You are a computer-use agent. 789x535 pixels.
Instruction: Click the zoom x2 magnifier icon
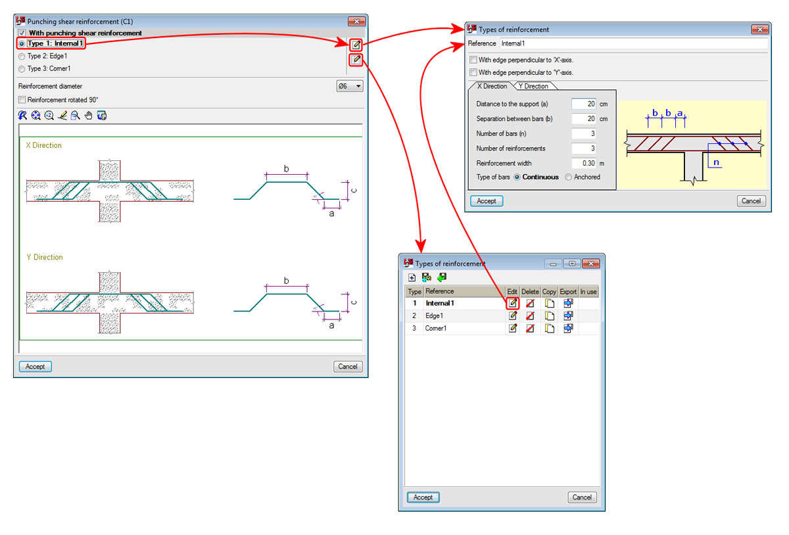49,116
